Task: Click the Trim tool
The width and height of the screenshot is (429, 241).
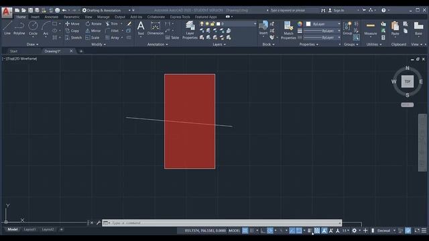Action: point(112,24)
